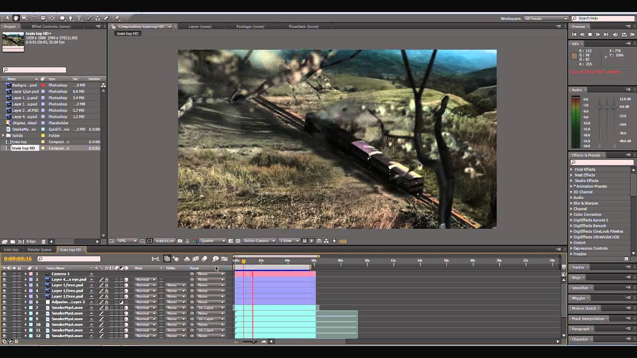The width and height of the screenshot is (637, 358).
Task: Select the Zoom magnifier tool
Action: click(24, 18)
